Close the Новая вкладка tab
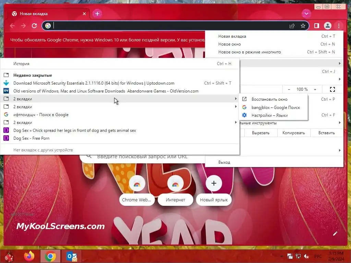 click(x=84, y=14)
